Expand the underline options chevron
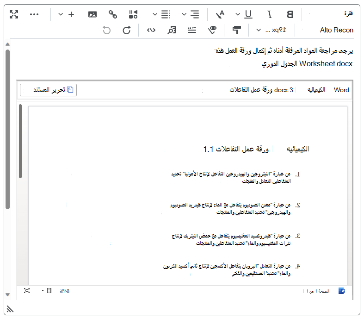The image size is (364, 319). pyautogui.click(x=238, y=14)
